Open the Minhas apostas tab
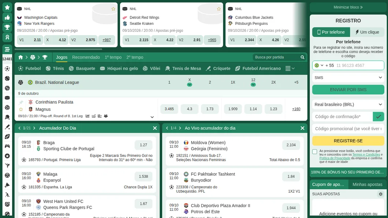 pos(368,184)
